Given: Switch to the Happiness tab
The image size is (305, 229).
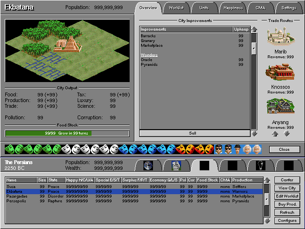Looking at the screenshot, I should (x=233, y=8).
